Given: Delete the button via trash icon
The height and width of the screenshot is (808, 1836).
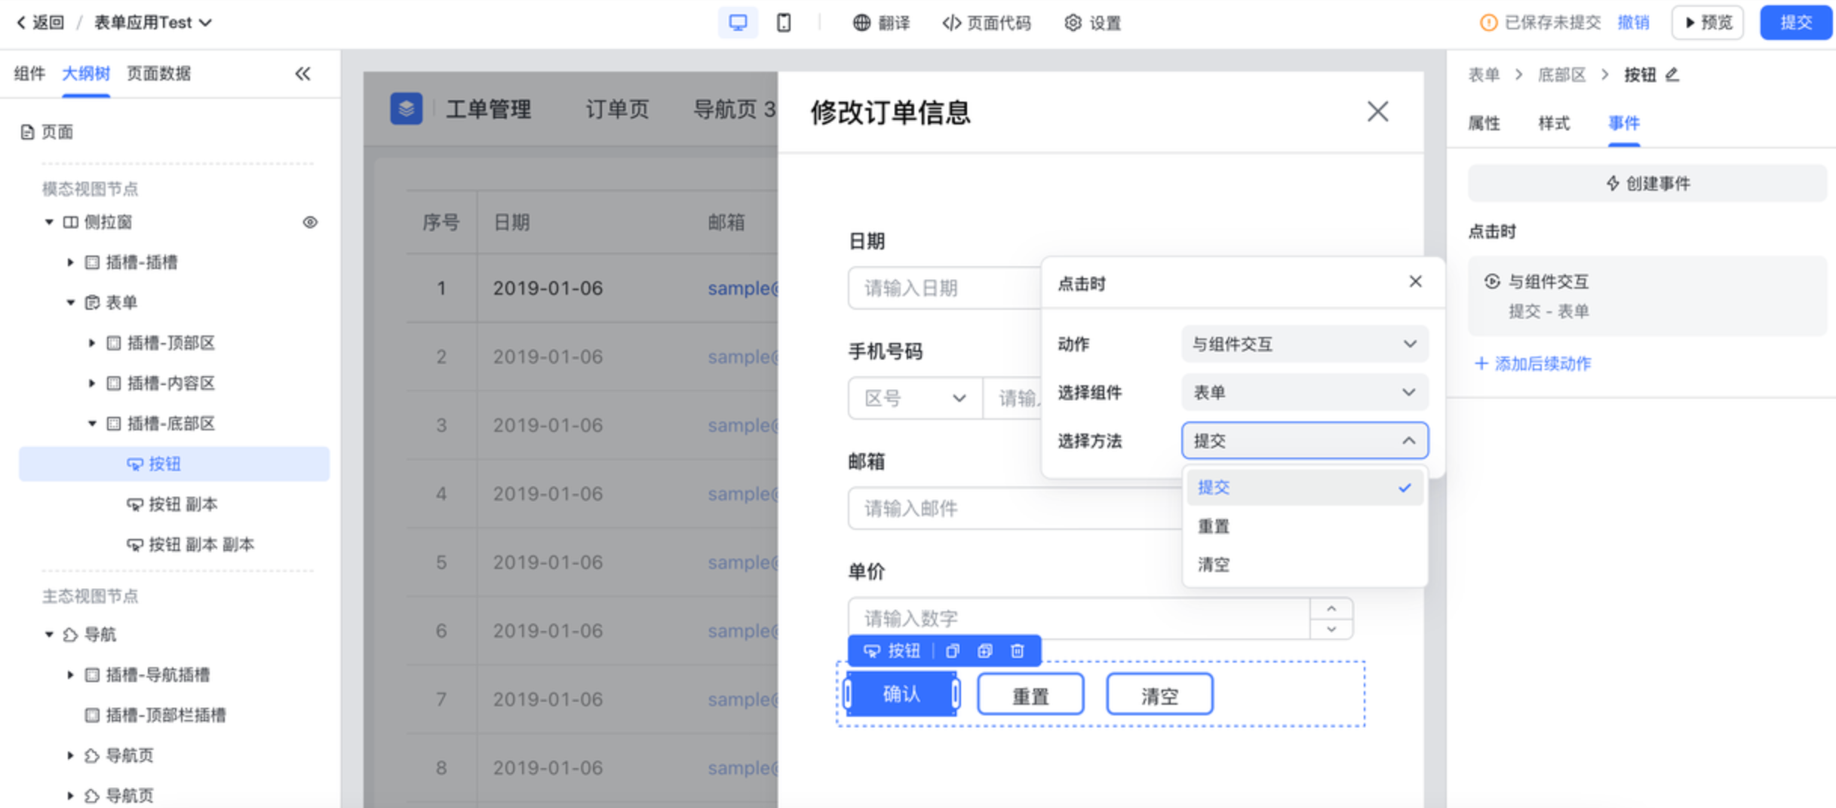Looking at the screenshot, I should (1018, 651).
